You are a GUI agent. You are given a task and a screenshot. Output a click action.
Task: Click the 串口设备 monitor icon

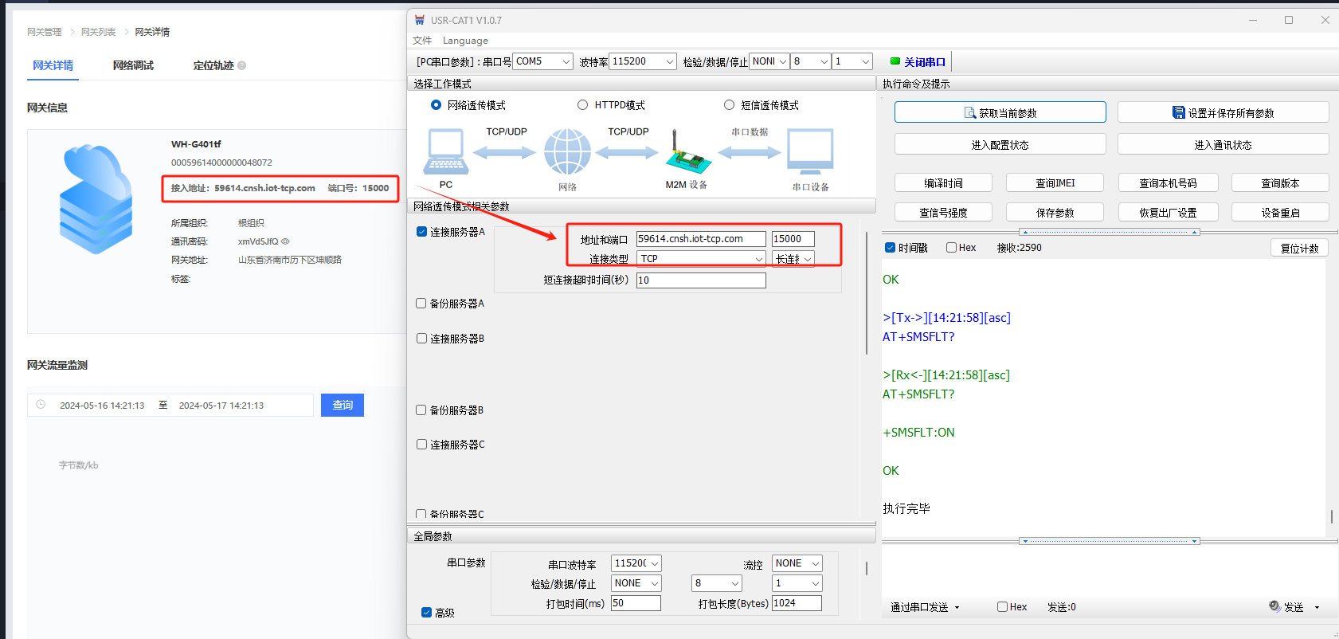(810, 151)
